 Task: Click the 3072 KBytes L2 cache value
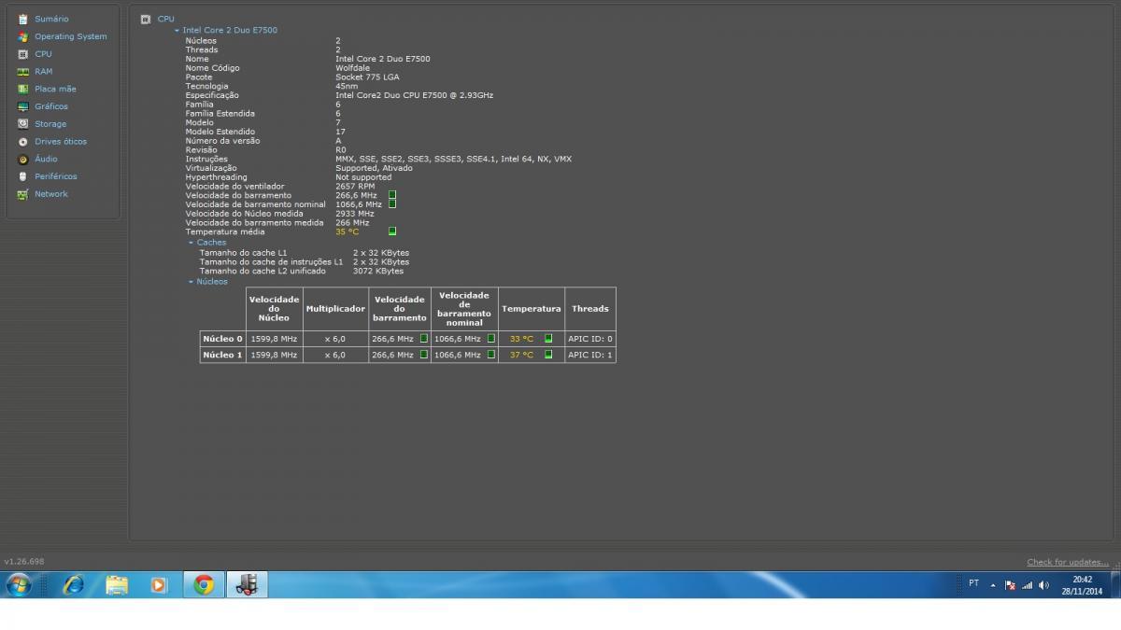point(378,271)
